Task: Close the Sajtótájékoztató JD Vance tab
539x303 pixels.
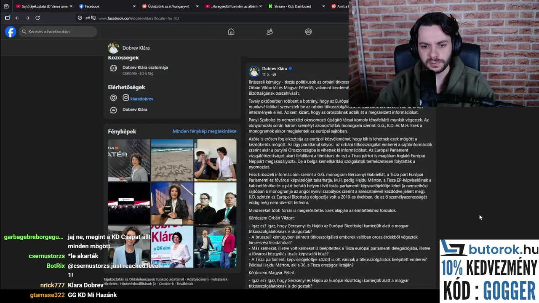Action: click(71, 6)
